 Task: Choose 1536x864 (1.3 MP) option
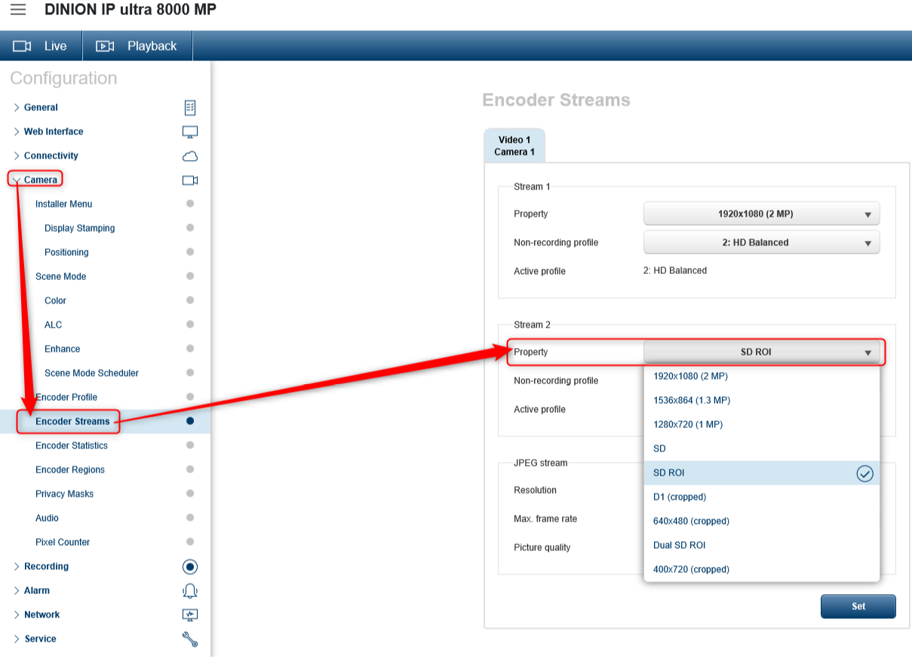(761, 400)
